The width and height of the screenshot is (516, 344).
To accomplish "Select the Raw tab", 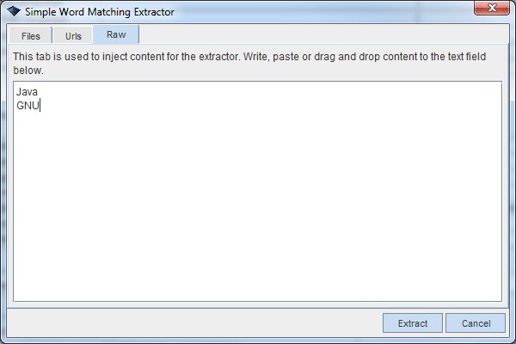I will 116,35.
